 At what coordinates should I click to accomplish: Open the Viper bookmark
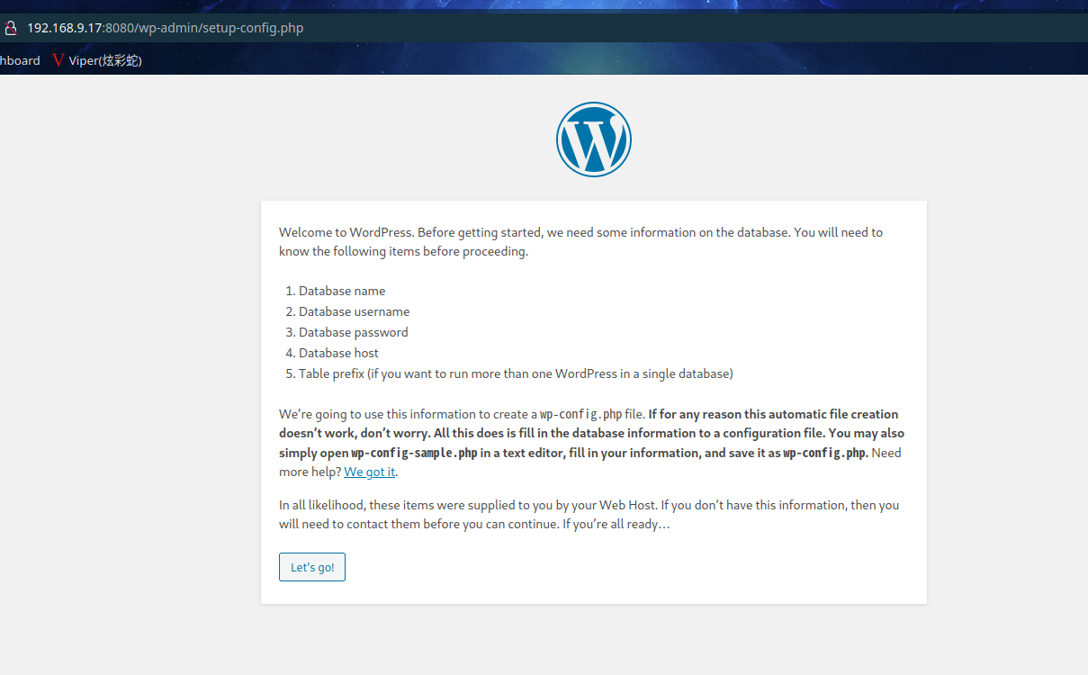[x=97, y=60]
